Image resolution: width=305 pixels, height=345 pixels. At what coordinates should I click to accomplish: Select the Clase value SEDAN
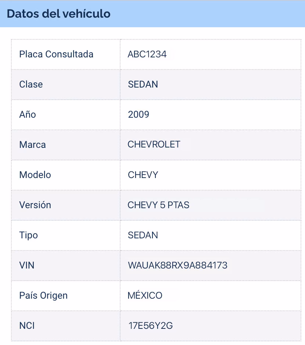click(143, 85)
